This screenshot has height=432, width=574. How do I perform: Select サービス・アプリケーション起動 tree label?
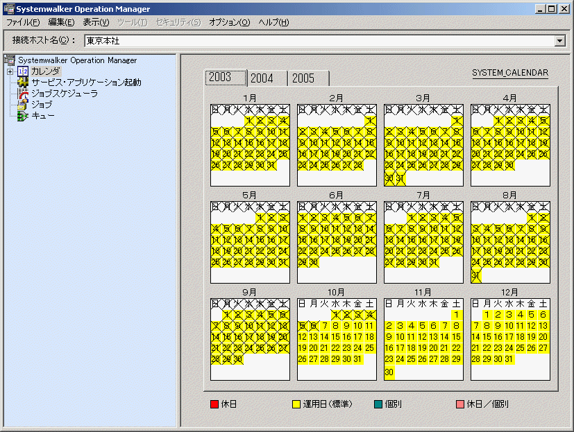tap(86, 83)
